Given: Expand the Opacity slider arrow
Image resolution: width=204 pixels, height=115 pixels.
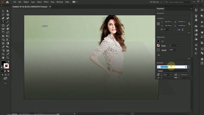Looking at the screenshot, I should pyautogui.click(x=178, y=50).
